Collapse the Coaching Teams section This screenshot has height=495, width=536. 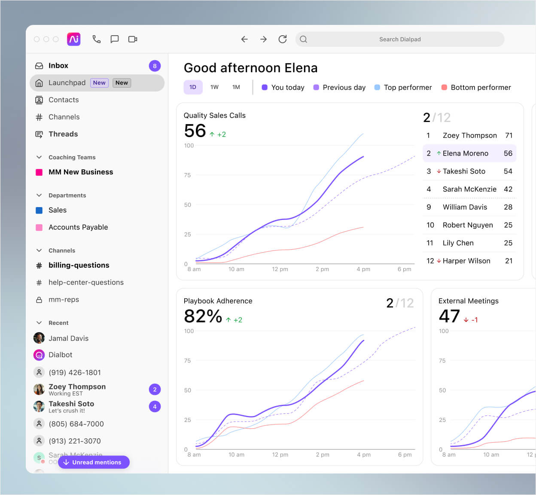tap(39, 157)
